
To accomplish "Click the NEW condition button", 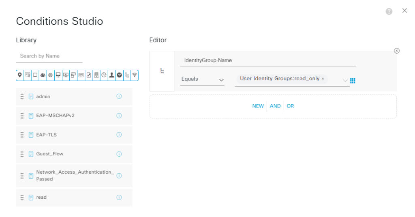I will (x=258, y=106).
